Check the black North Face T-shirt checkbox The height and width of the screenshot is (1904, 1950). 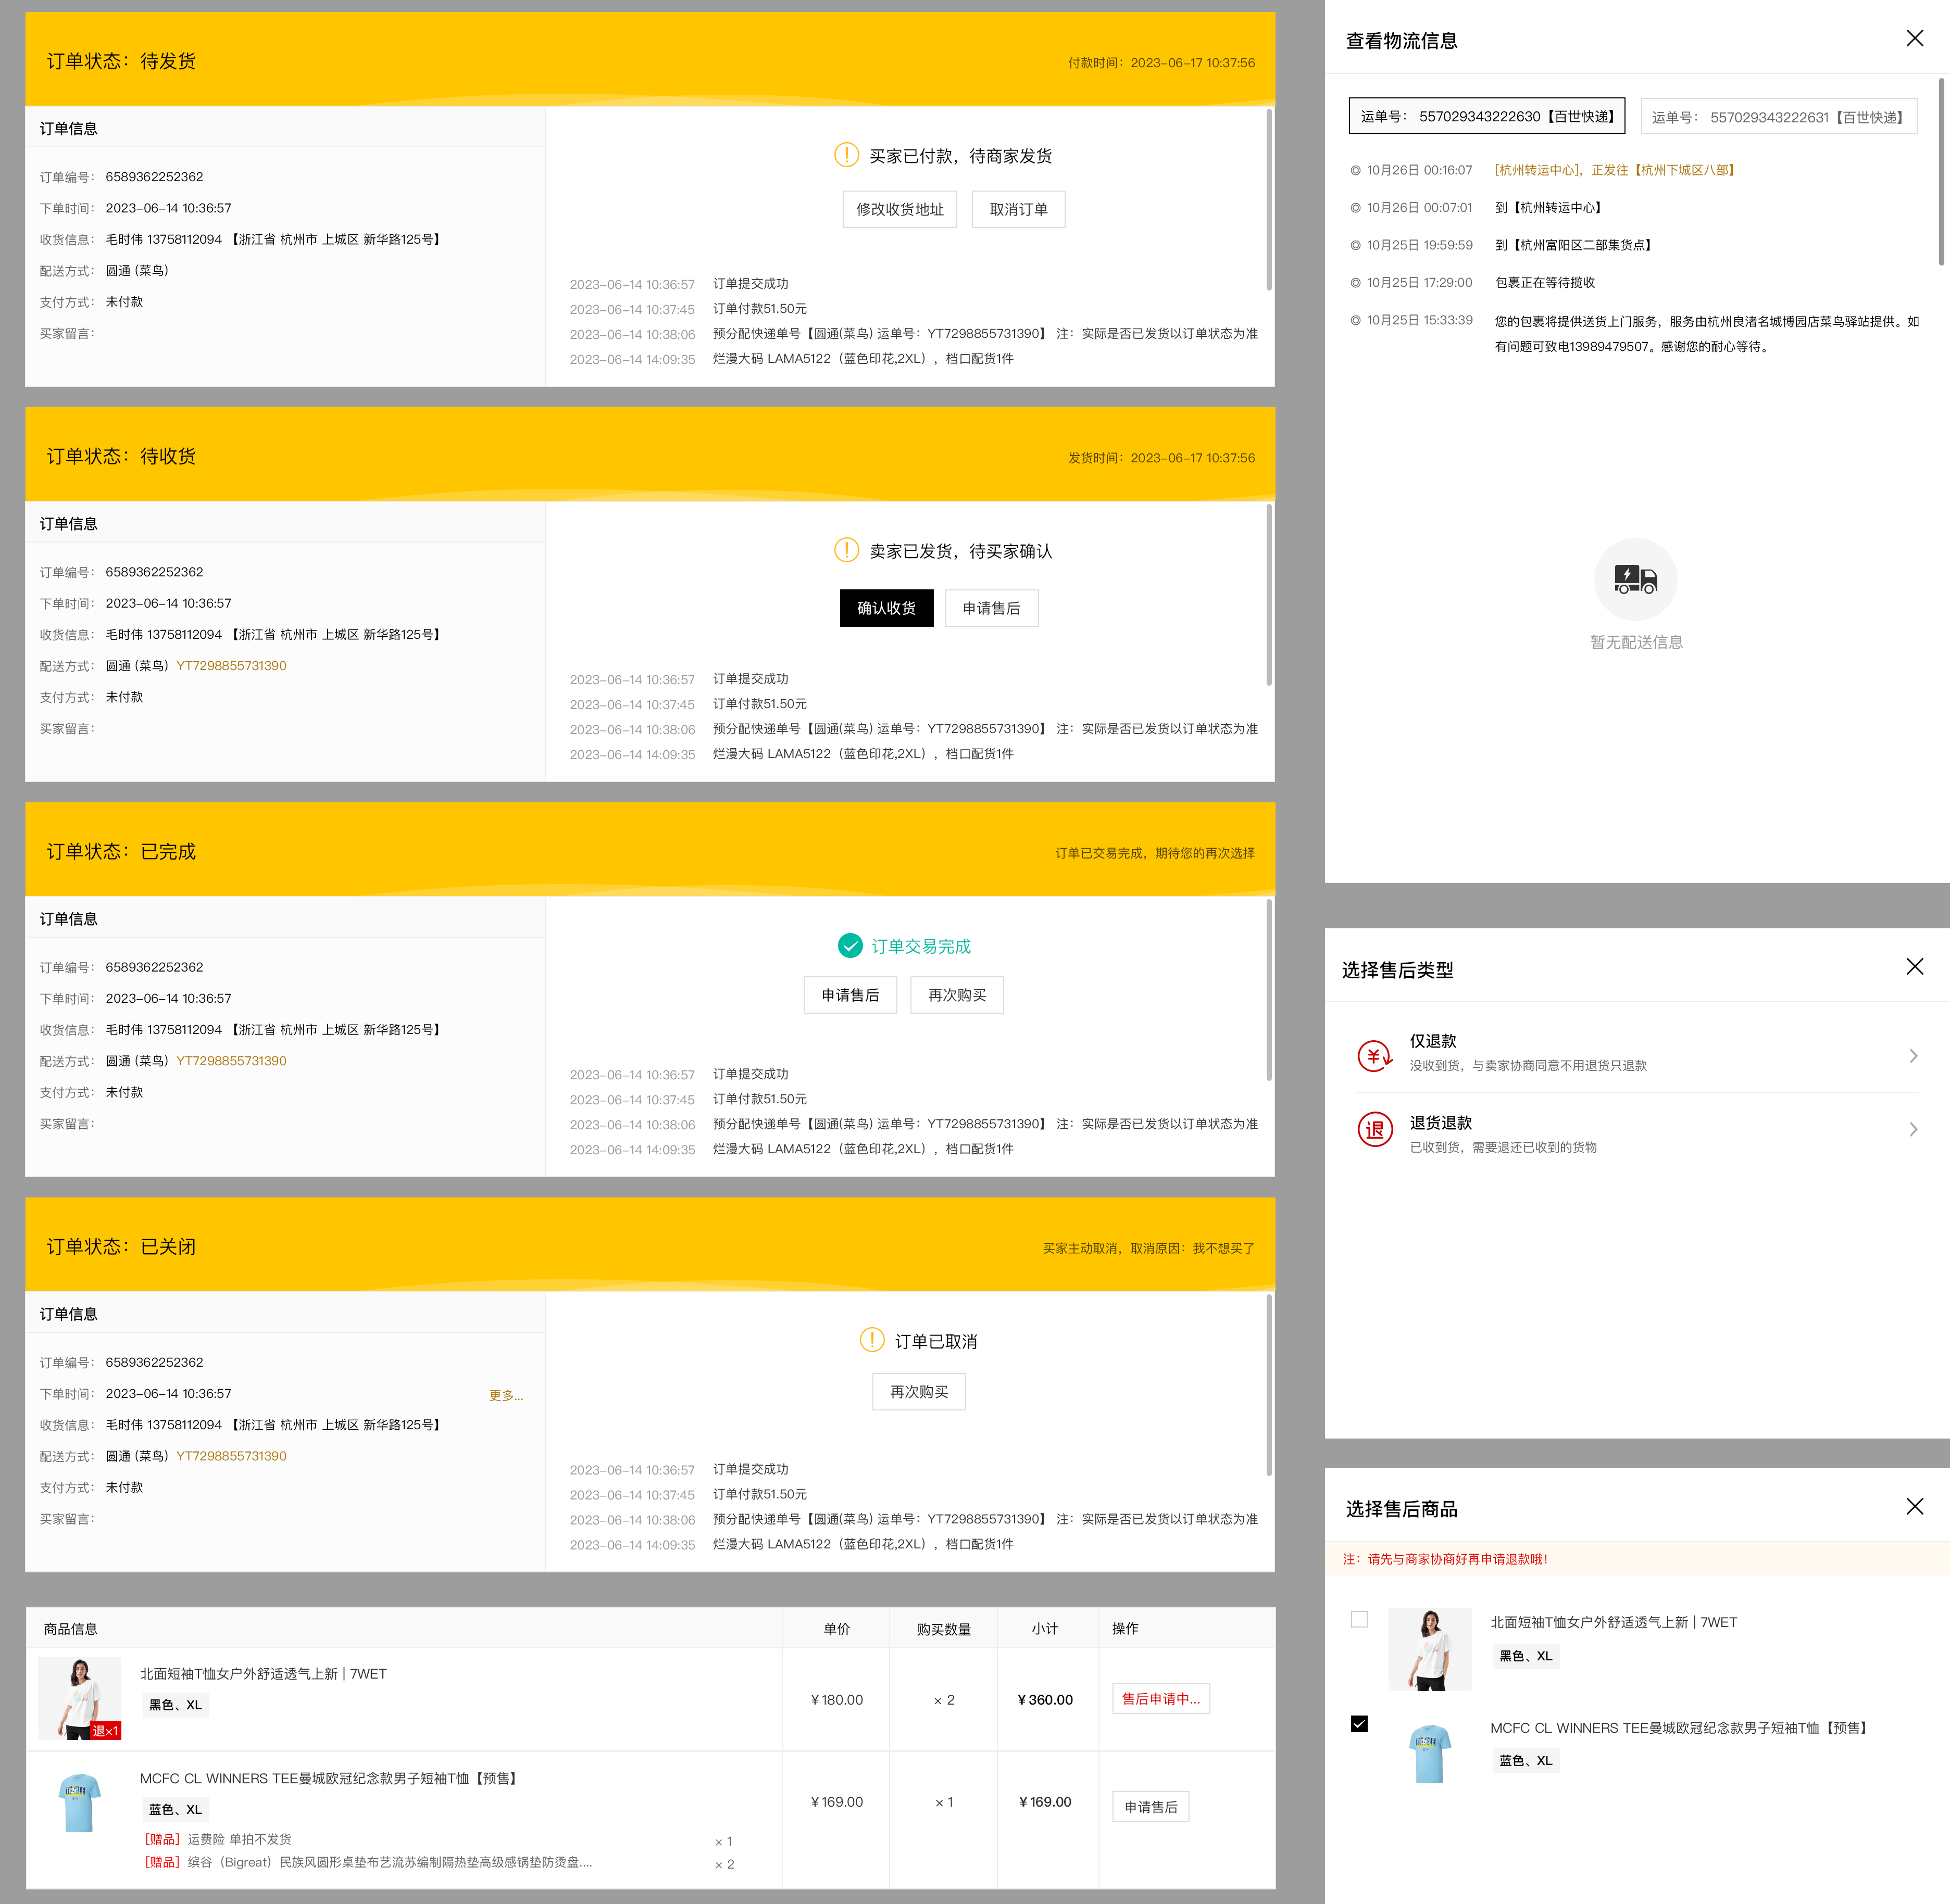1359,1619
